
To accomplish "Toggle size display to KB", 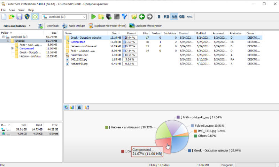I will [x=166, y=17].
